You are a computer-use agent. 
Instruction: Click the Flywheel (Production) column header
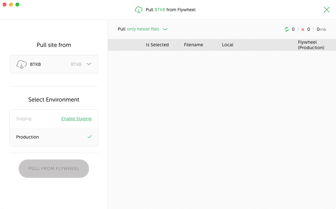[x=311, y=45]
